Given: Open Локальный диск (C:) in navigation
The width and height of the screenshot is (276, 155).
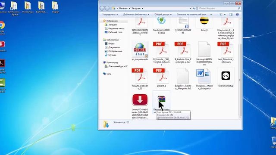Looking at the screenshot, I should pyautogui.click(x=118, y=66).
